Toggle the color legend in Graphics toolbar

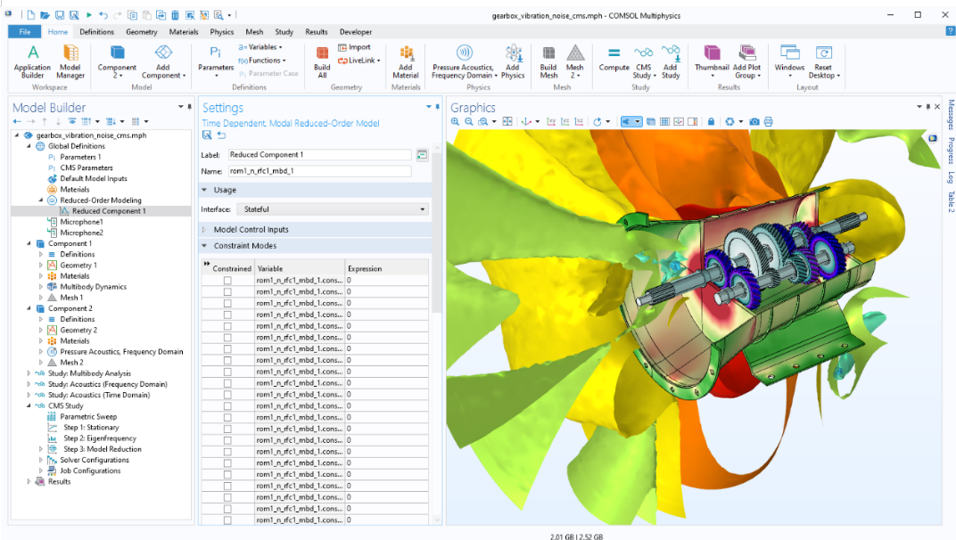pyautogui.click(x=693, y=122)
